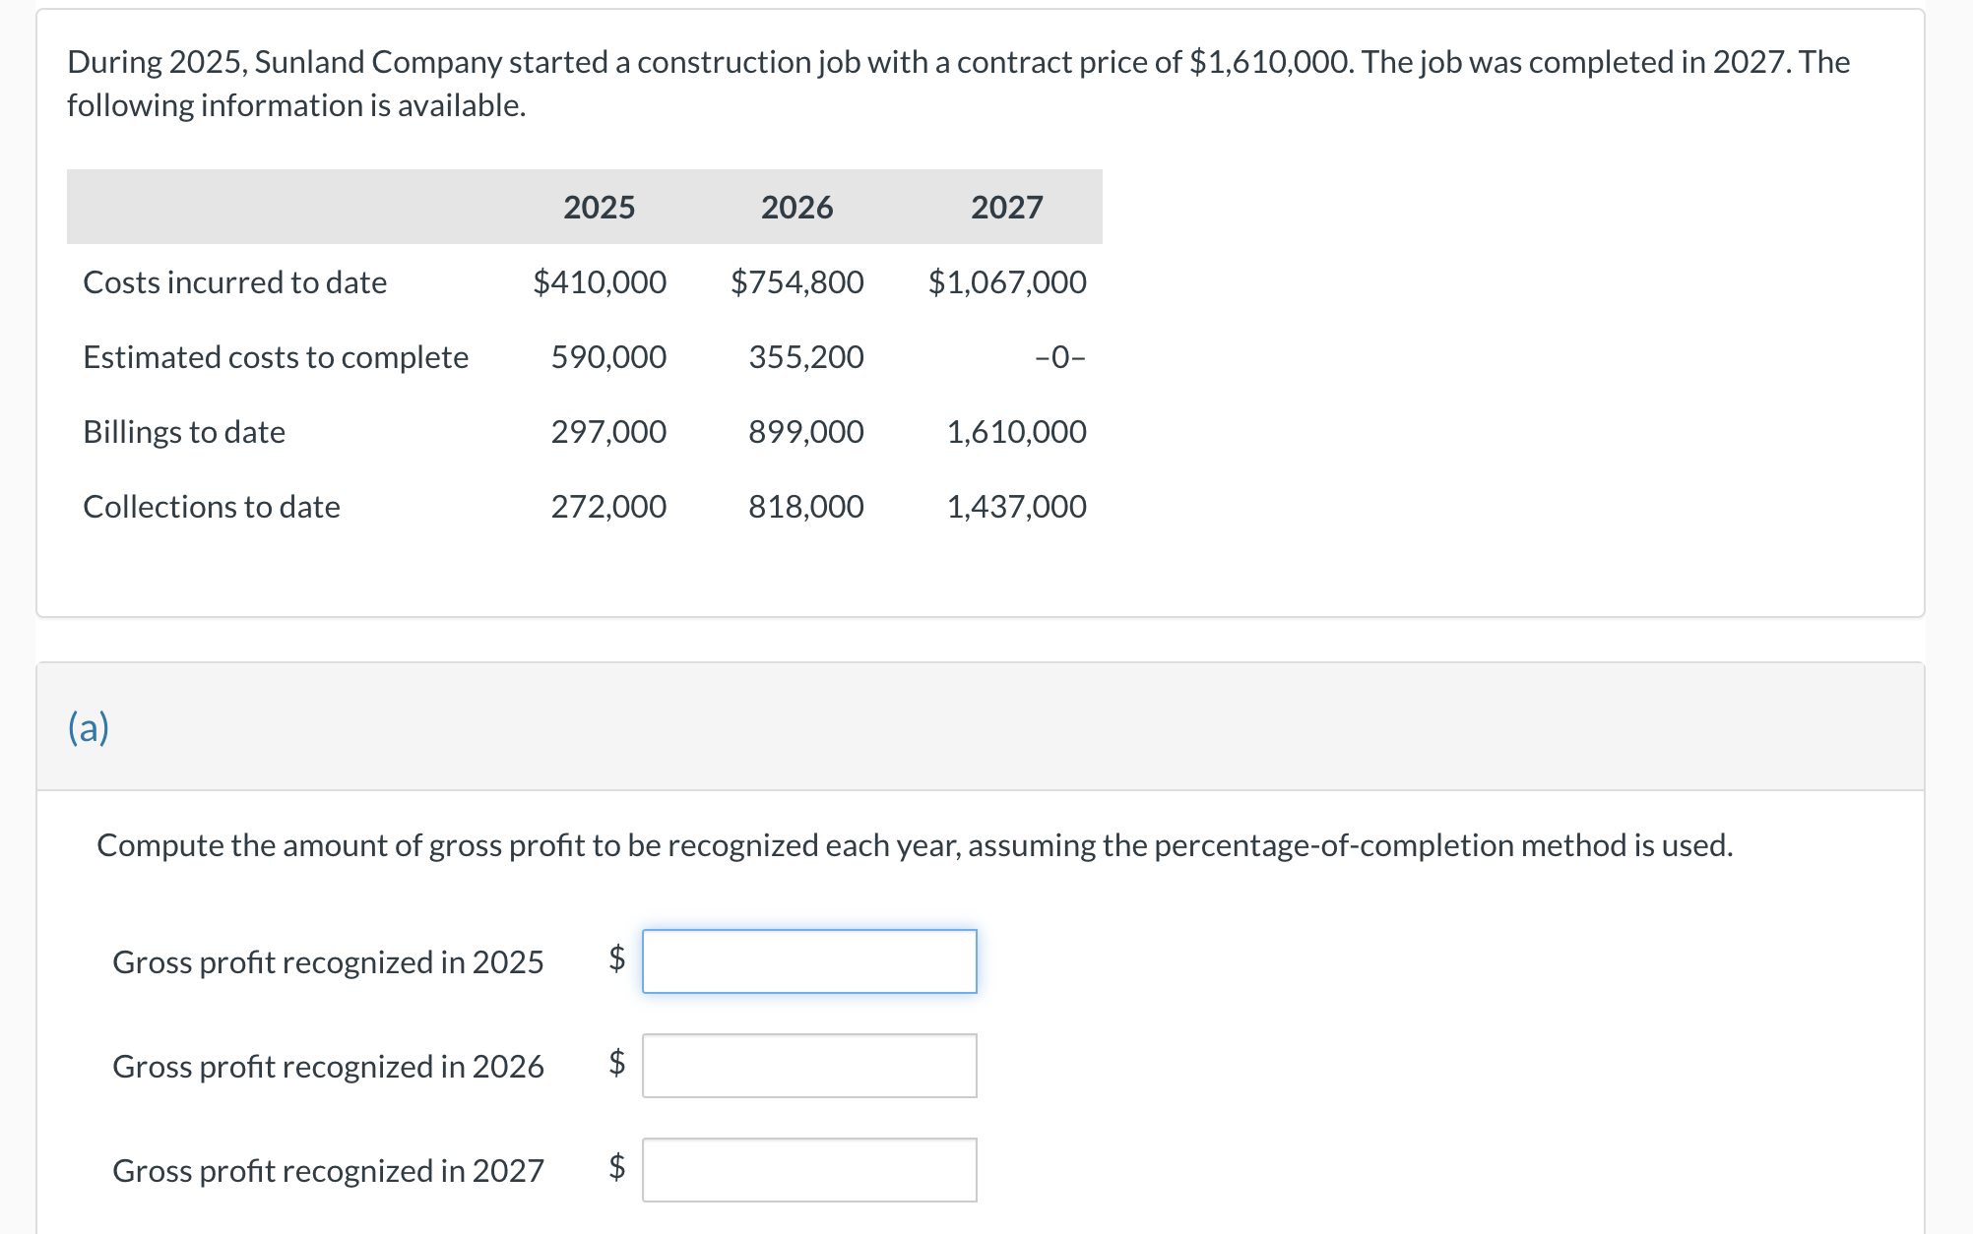Click the Gross profit recognized in 2025 input field
The image size is (1973, 1234).
(809, 961)
